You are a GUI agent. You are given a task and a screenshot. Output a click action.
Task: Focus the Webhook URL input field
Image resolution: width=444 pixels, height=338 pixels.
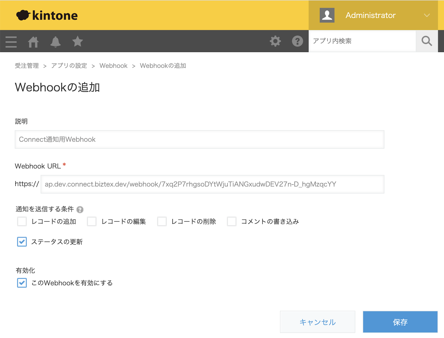tap(213, 184)
